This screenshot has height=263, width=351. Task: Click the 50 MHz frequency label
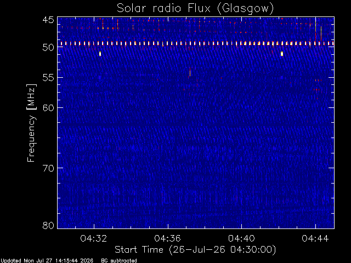point(48,48)
